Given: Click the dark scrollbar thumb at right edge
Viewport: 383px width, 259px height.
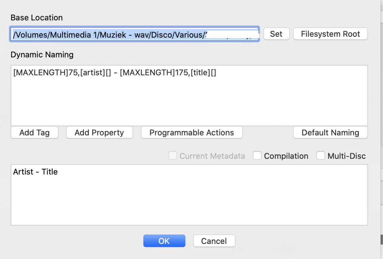Looking at the screenshot, I should (x=381, y=239).
